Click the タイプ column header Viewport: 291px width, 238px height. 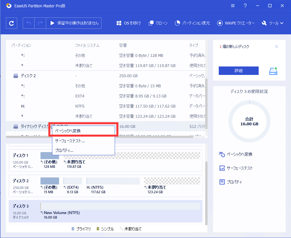[x=193, y=45]
